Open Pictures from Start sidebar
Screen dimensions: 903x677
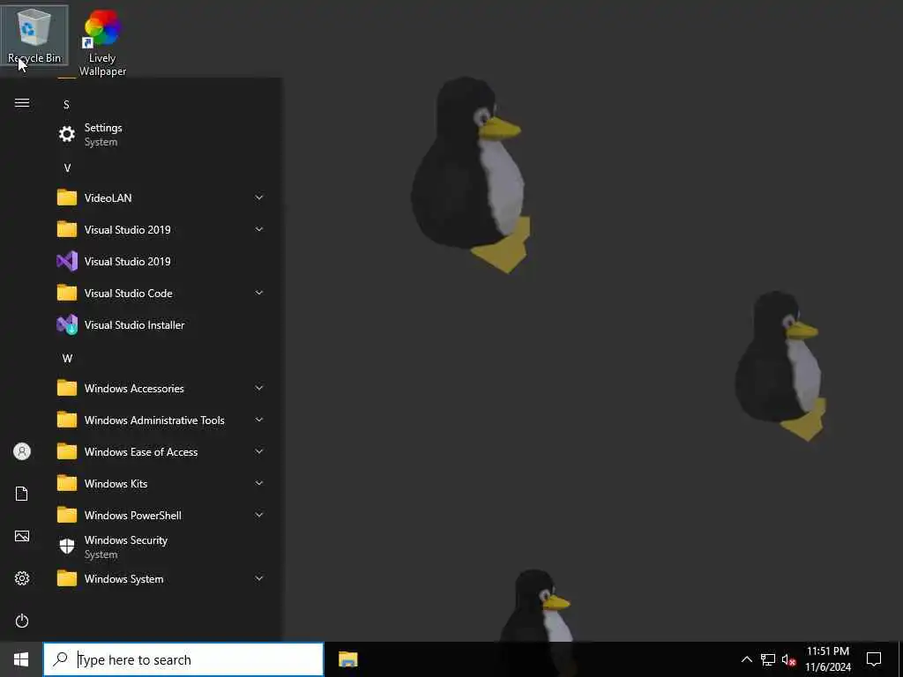tap(22, 536)
